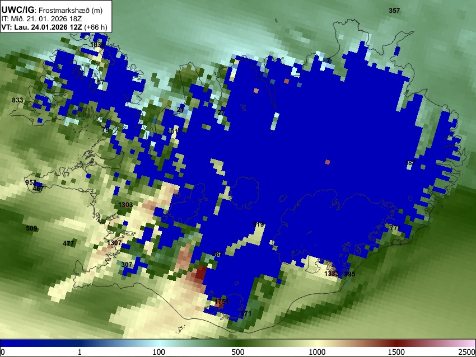
Task: Click the map value 771
Action: [x=395, y=228]
